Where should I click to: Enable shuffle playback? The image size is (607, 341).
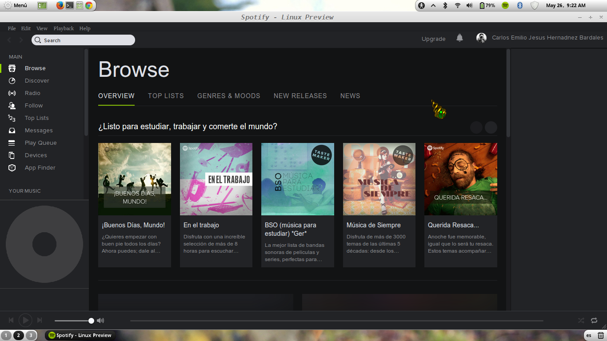click(x=581, y=320)
